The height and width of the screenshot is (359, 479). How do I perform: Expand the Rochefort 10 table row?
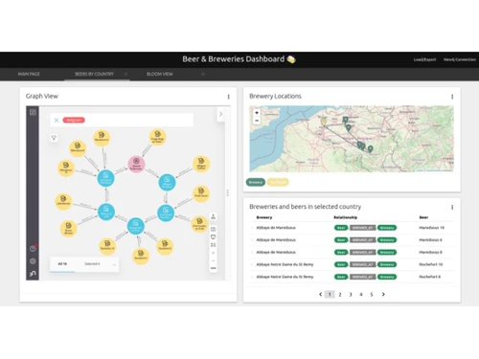252,264
